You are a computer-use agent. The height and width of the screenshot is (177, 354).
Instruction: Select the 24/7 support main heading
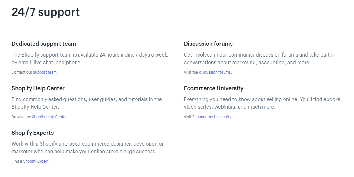pos(46,12)
